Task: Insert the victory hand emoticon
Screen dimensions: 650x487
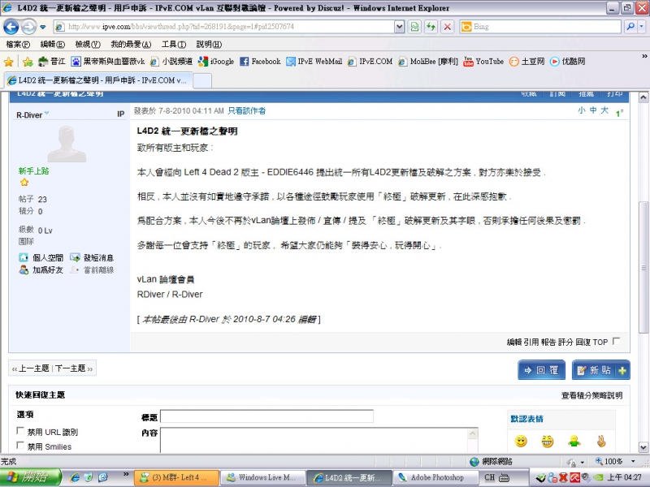Action: coord(601,442)
